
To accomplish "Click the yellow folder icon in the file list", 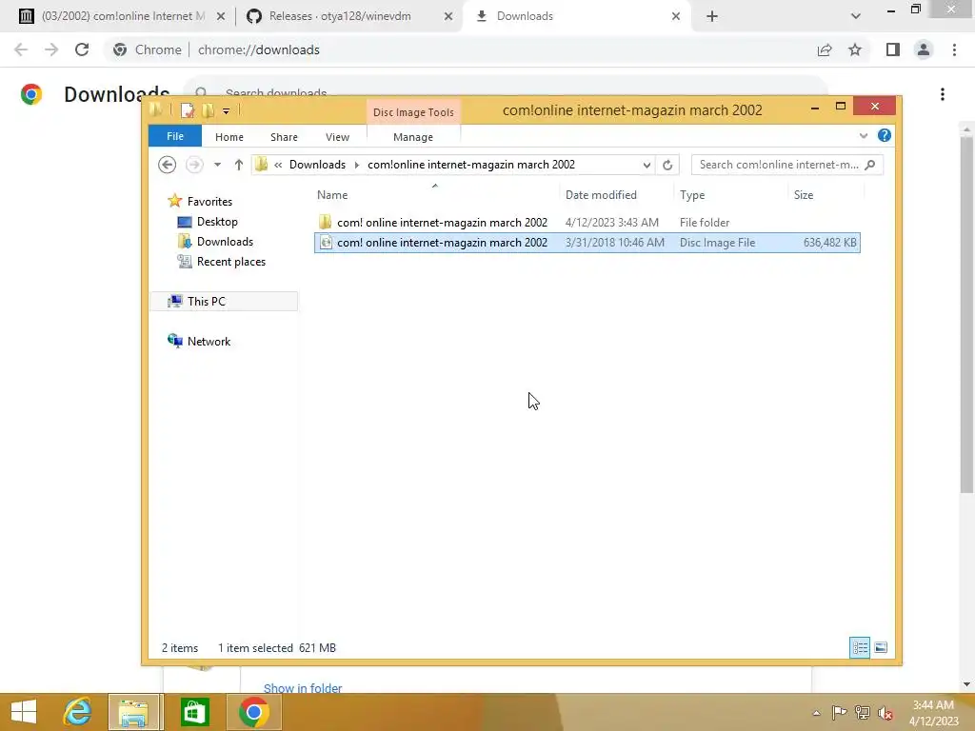I will click(325, 222).
